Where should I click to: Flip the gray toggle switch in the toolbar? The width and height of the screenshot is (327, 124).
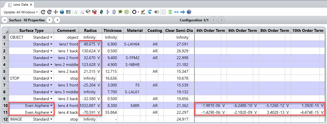click(x=157, y=12)
